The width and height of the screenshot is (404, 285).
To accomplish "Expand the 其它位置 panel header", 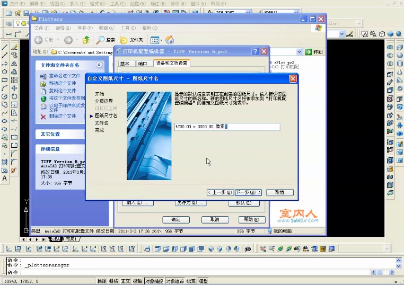I will pyautogui.click(x=60, y=134).
